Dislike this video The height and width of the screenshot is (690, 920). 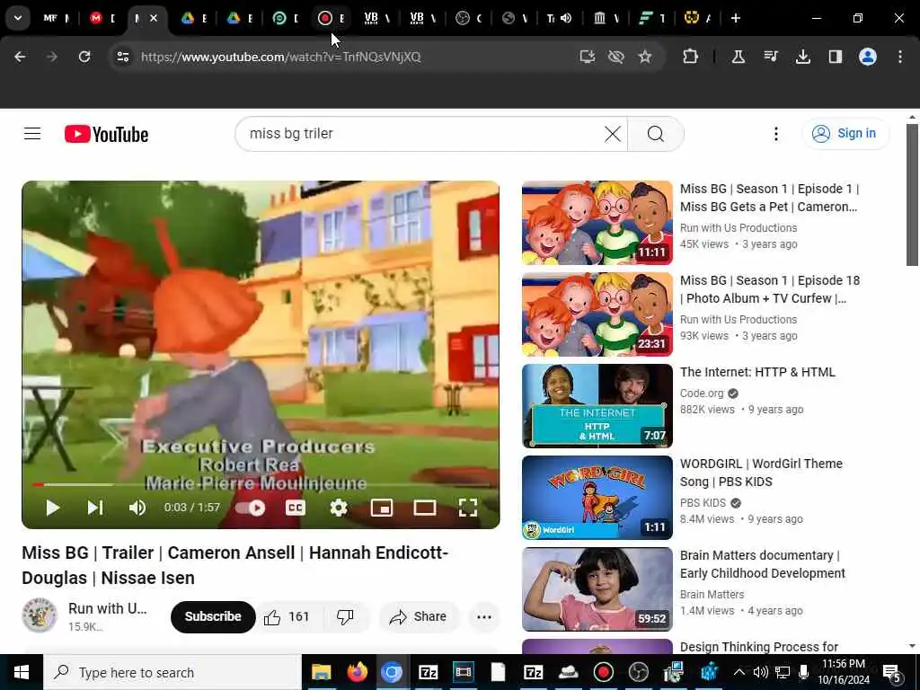345,616
